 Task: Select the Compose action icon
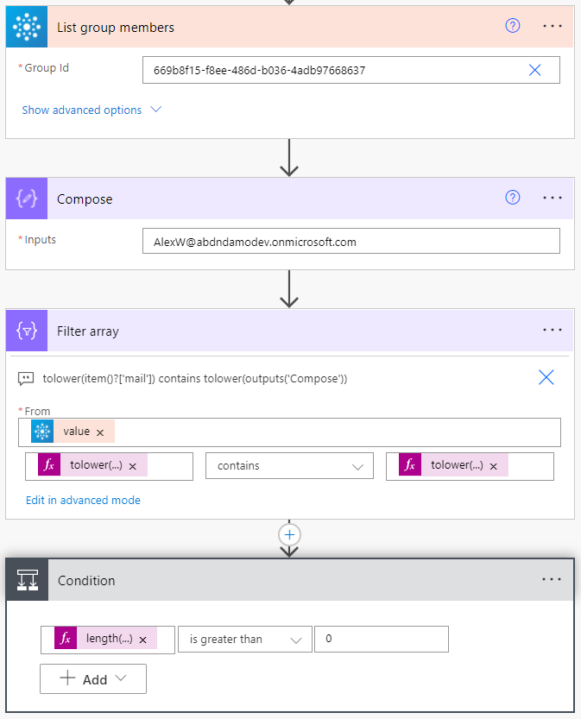click(x=26, y=198)
